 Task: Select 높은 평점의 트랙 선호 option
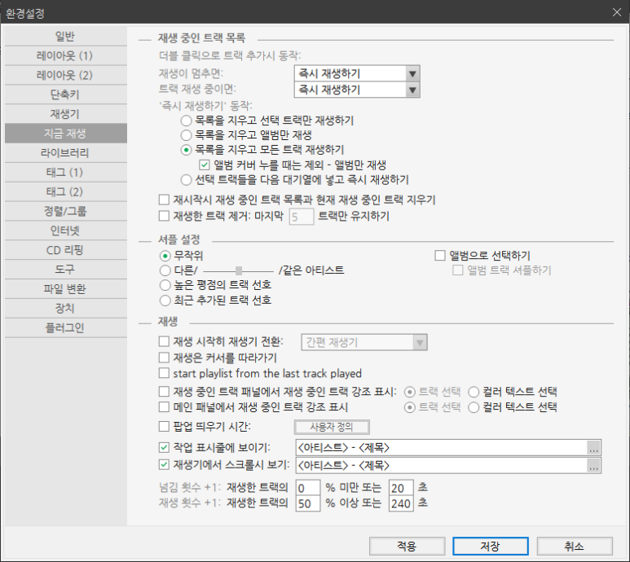[x=165, y=285]
